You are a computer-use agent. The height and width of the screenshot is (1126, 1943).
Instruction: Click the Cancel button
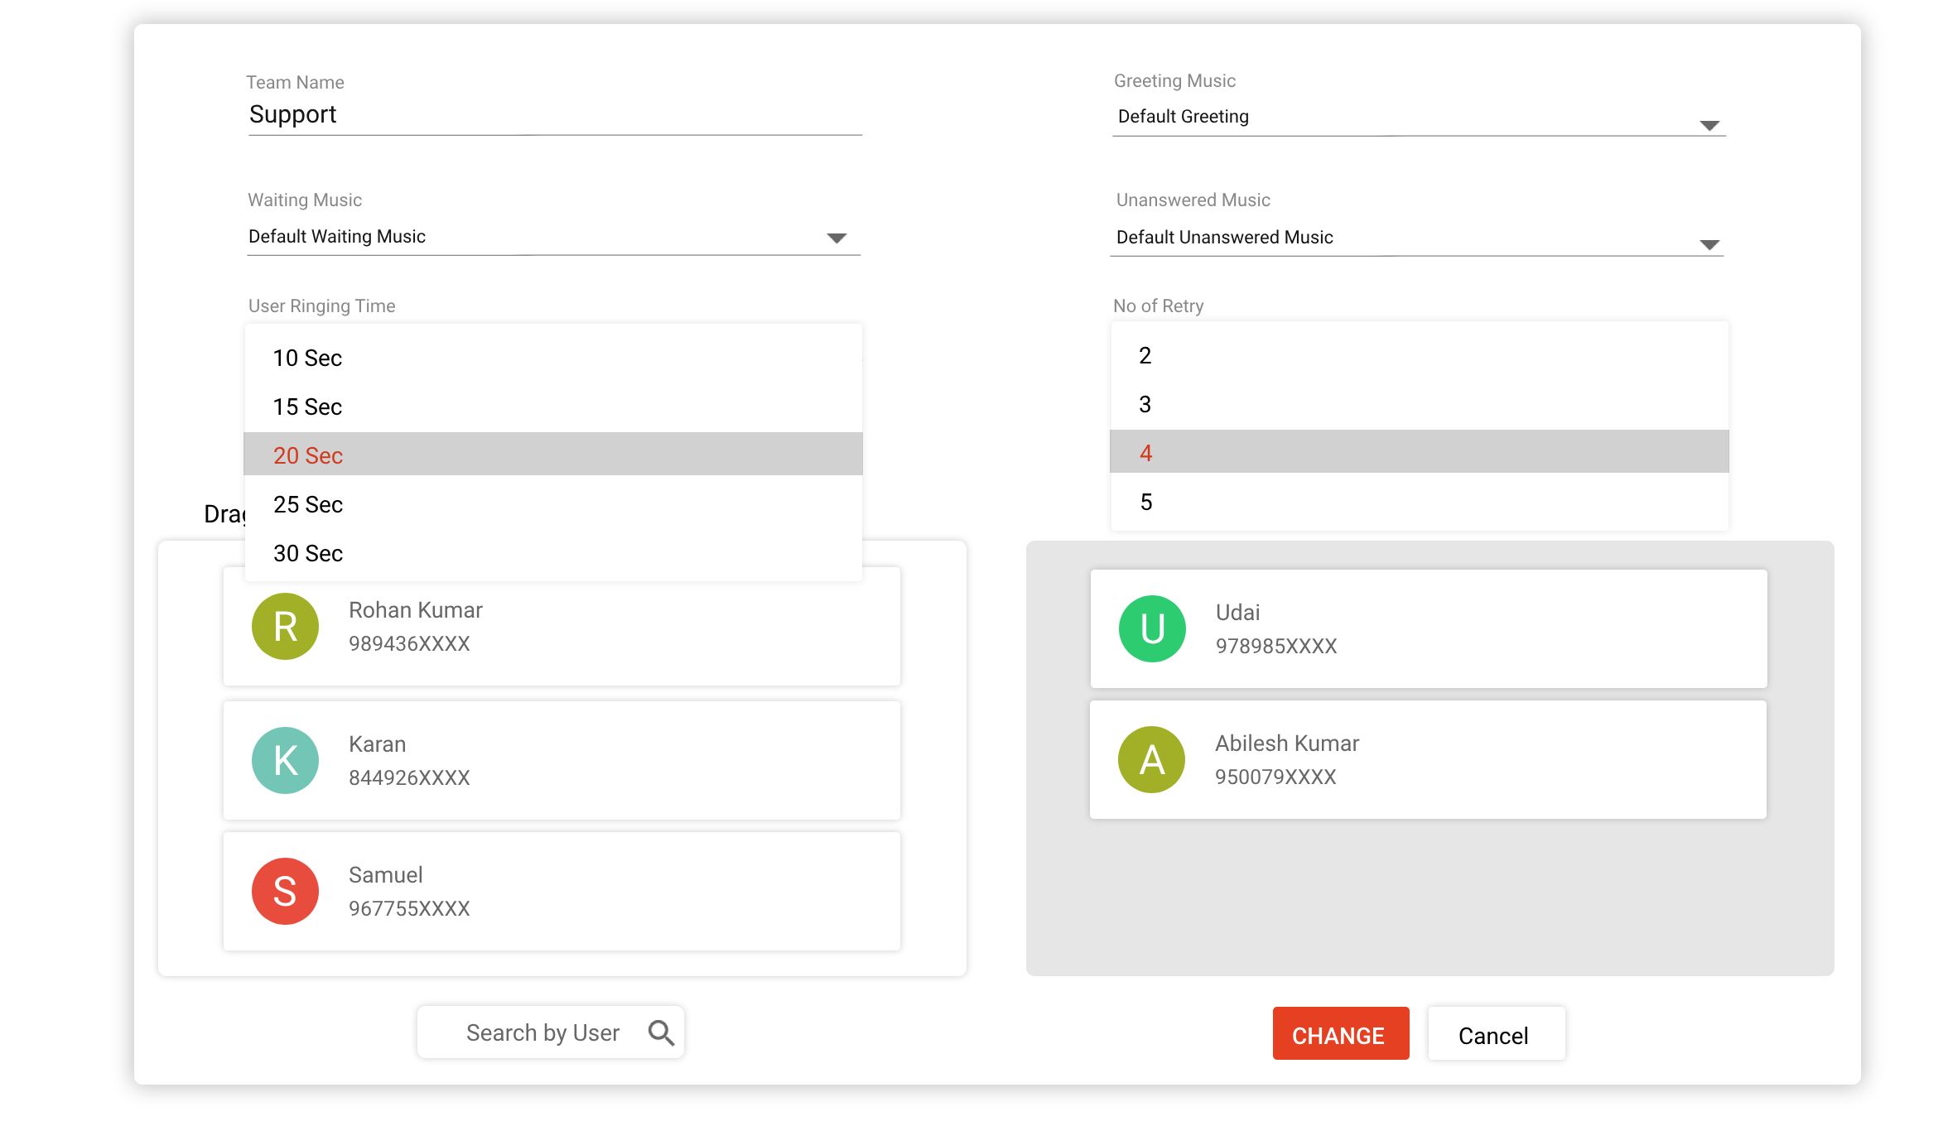click(1494, 1035)
